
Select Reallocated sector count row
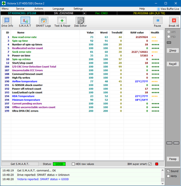click(x=83, y=48)
